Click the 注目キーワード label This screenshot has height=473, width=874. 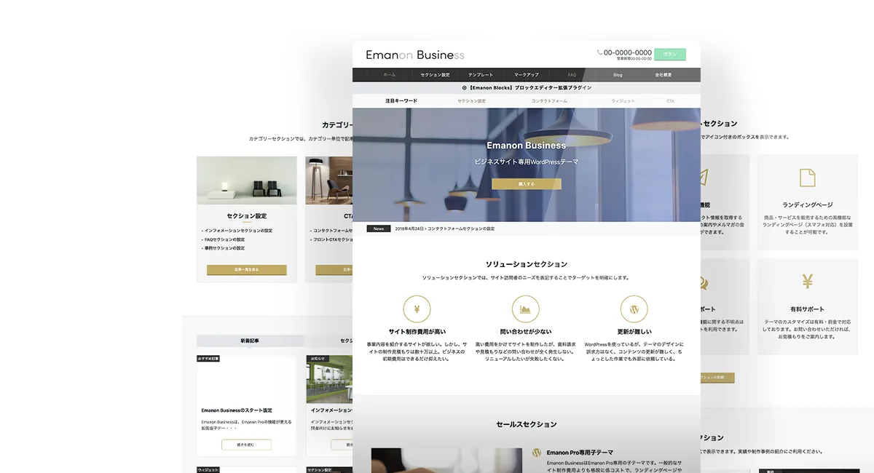coord(401,101)
